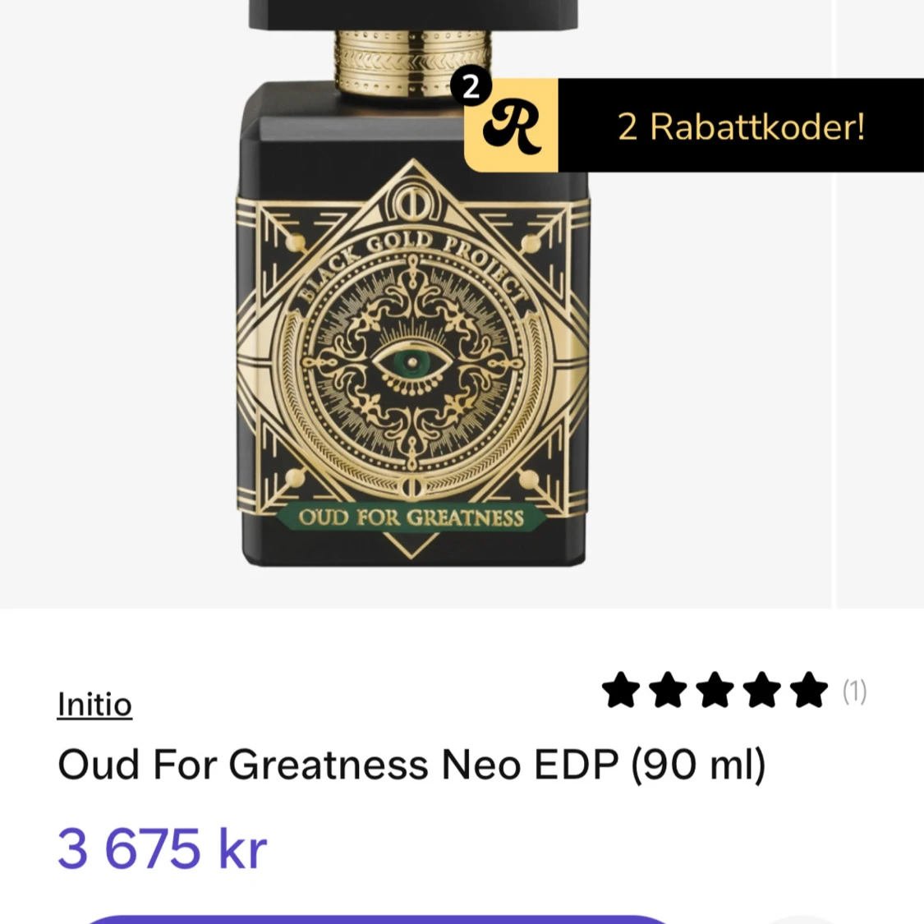
Task: Tap the purple button below the price
Action: tap(377, 919)
